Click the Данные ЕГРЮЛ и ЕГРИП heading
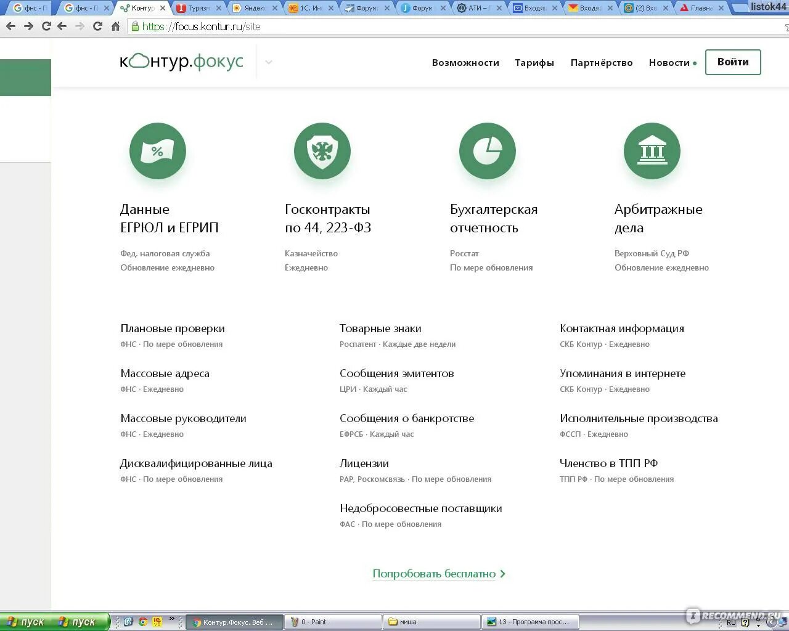The height and width of the screenshot is (631, 789). [x=170, y=219]
